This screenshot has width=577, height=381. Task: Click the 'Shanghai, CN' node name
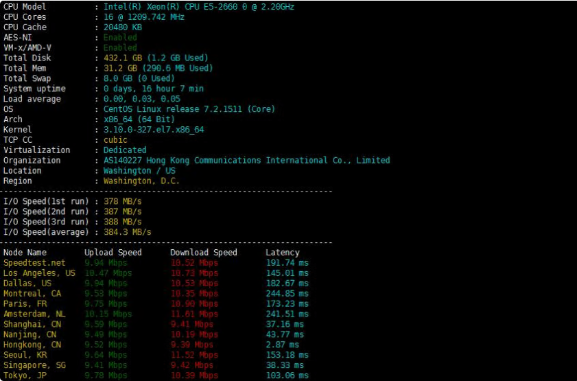pos(32,325)
